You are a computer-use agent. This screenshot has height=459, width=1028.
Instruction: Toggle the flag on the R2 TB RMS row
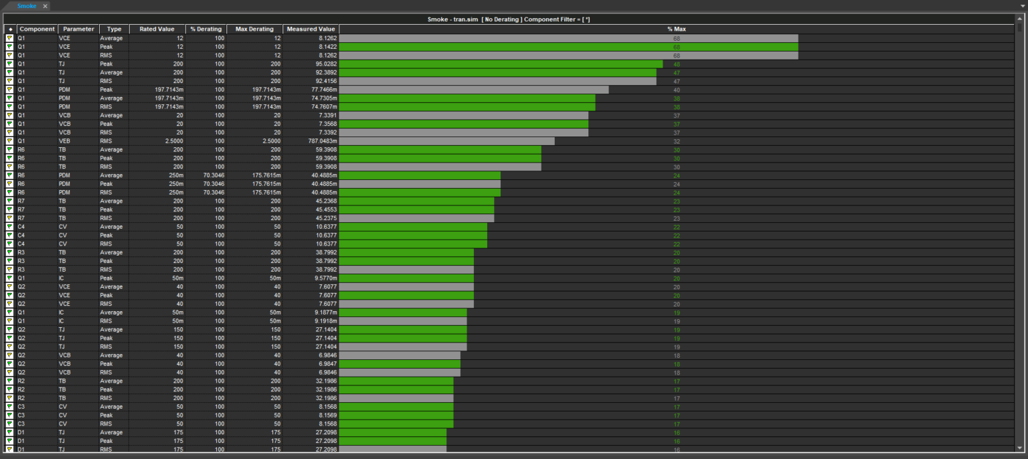[x=10, y=397]
